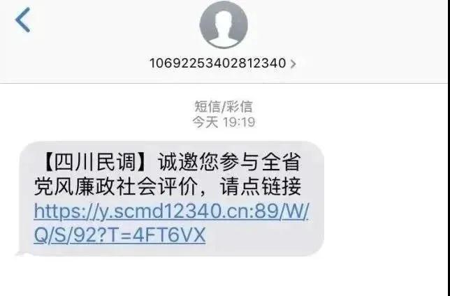Tap the 今天 19:19 timestamp
Screen dimensions: 450x296
224,122
